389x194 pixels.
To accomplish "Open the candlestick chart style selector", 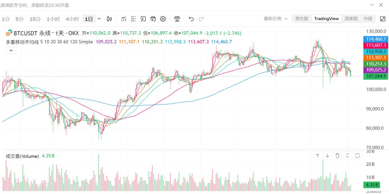I will [x=110, y=19].
